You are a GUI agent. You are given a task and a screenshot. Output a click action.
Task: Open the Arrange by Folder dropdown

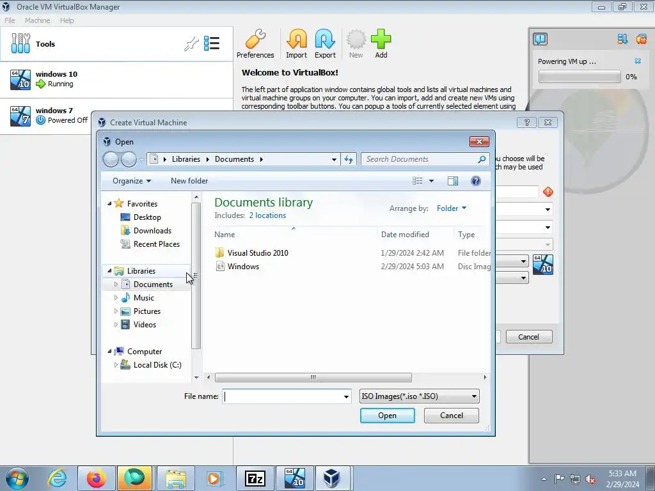coord(452,208)
